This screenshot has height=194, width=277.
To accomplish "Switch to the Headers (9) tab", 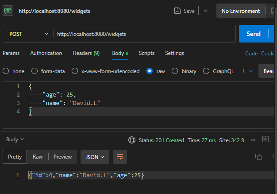I will [x=86, y=53].
